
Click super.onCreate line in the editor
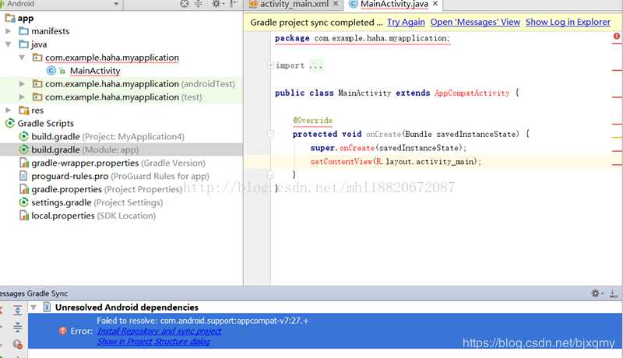pos(388,148)
